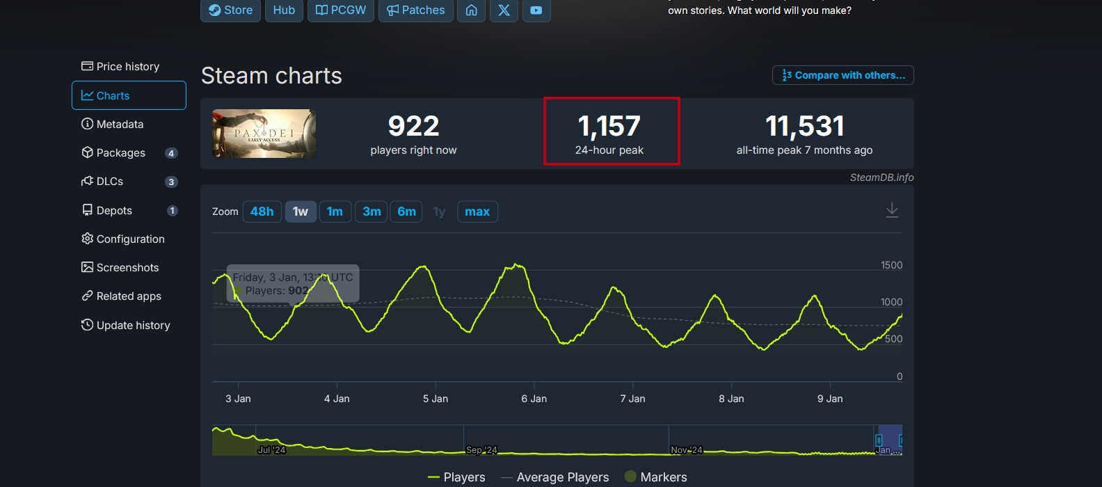The image size is (1102, 487).
Task: Click the 11,531 all-time peak stat
Action: 804,134
